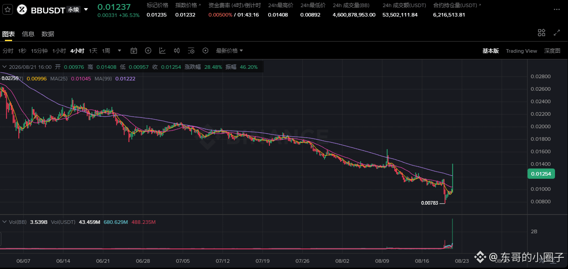Select the 1小时 interval
Screen dimensions: 568x269
point(59,51)
